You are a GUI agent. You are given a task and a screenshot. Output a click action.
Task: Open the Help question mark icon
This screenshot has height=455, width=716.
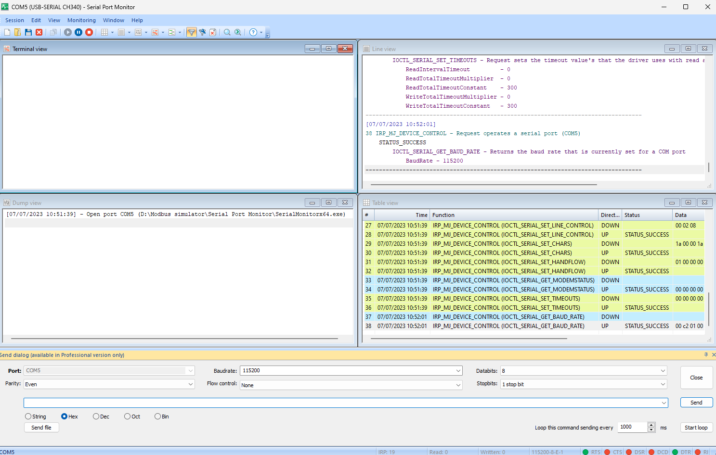click(253, 32)
